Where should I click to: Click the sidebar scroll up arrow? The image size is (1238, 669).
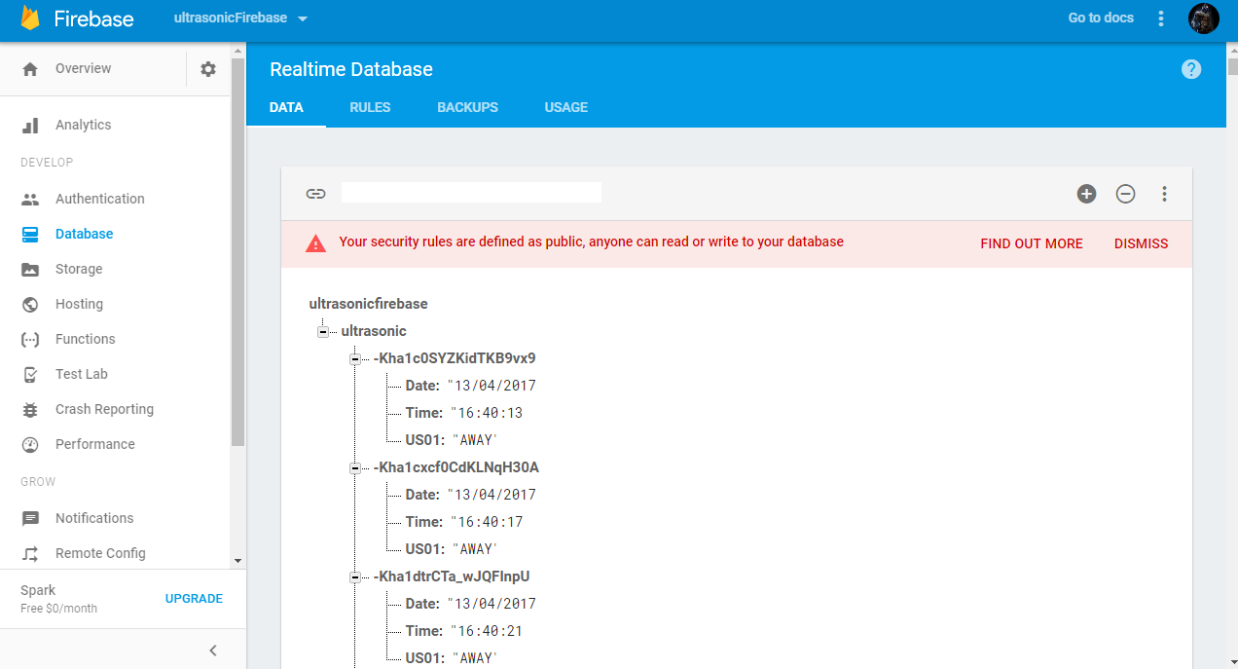[237, 51]
